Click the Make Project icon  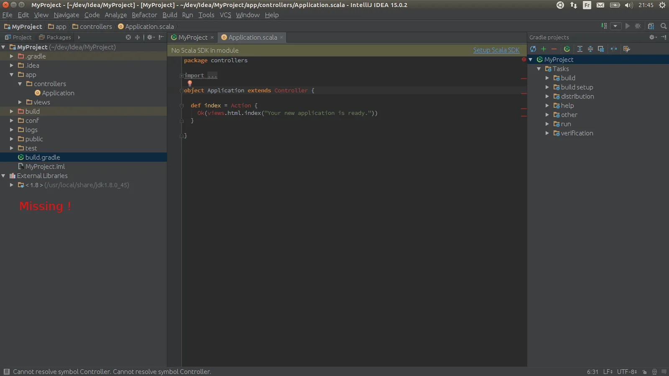(x=604, y=26)
